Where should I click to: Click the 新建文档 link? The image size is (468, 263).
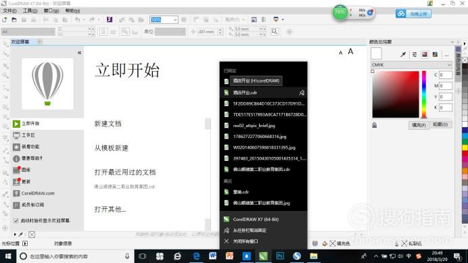[x=108, y=124]
